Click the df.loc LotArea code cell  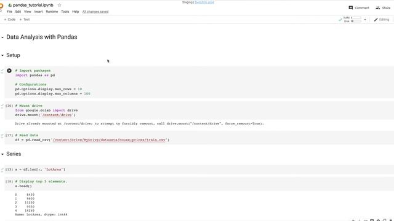(199, 169)
